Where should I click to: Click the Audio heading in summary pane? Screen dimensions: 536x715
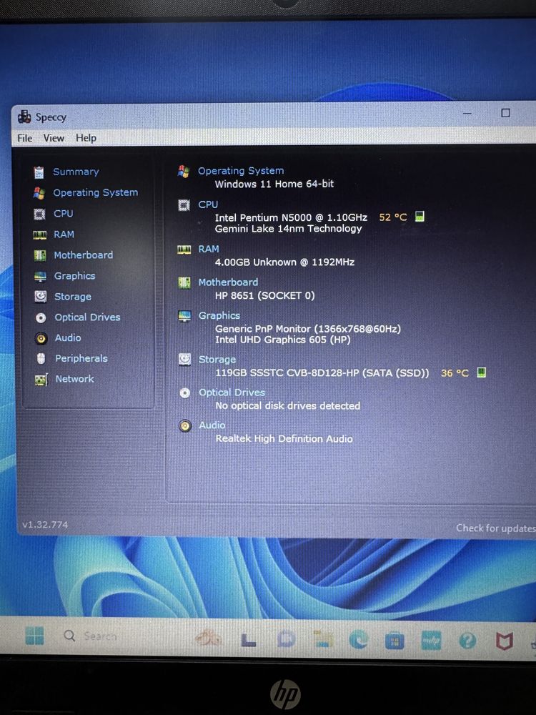click(212, 425)
